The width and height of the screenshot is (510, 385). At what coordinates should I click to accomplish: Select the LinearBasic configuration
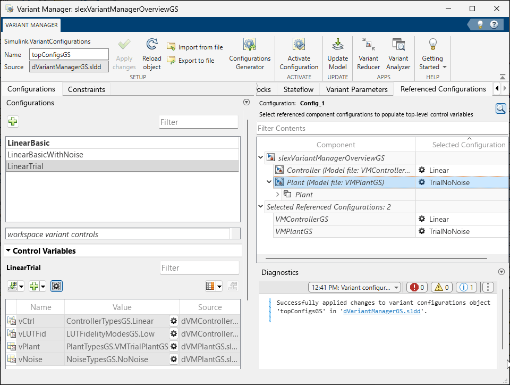(122, 143)
